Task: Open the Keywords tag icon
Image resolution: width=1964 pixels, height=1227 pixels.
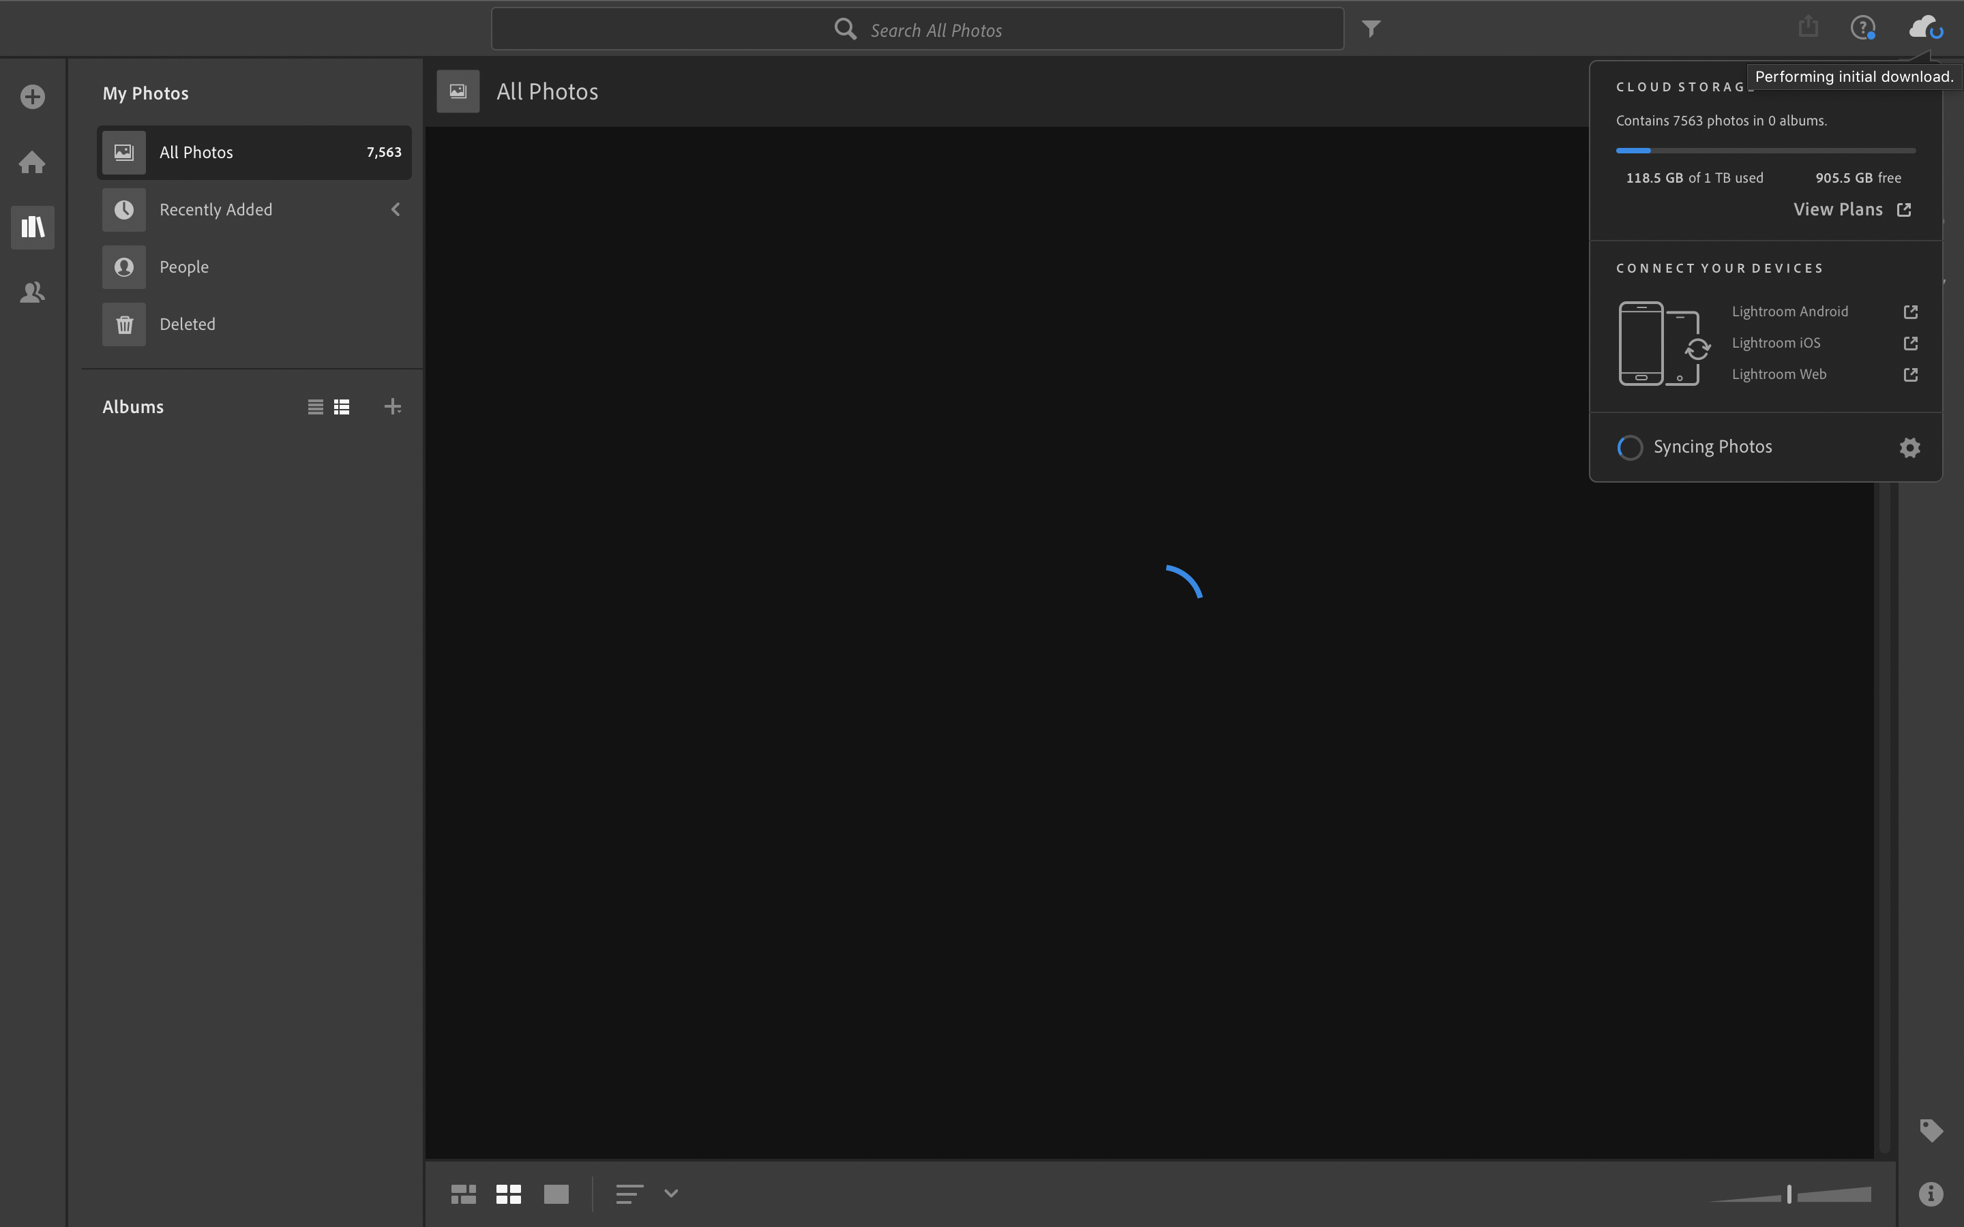Action: click(x=1931, y=1130)
